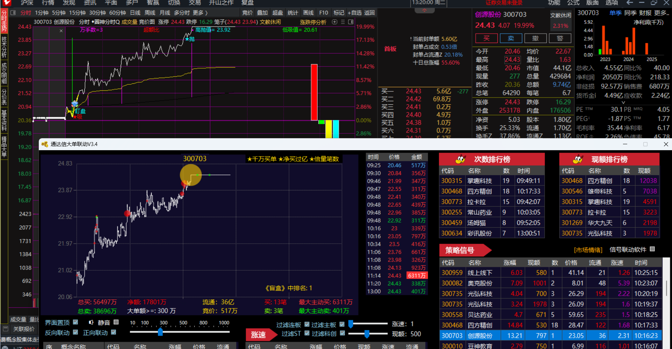Click the collapse arrow above the 首板 panel
Screen dimensions: 672x349
(425, 11)
